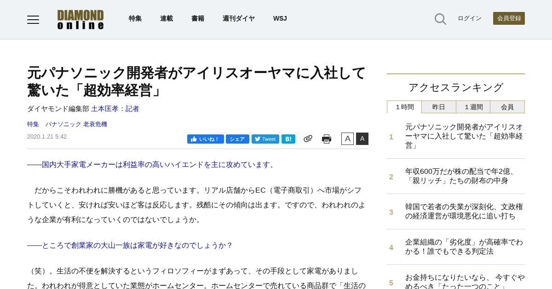
Task: Print the article with the printer icon
Action: click(x=327, y=139)
